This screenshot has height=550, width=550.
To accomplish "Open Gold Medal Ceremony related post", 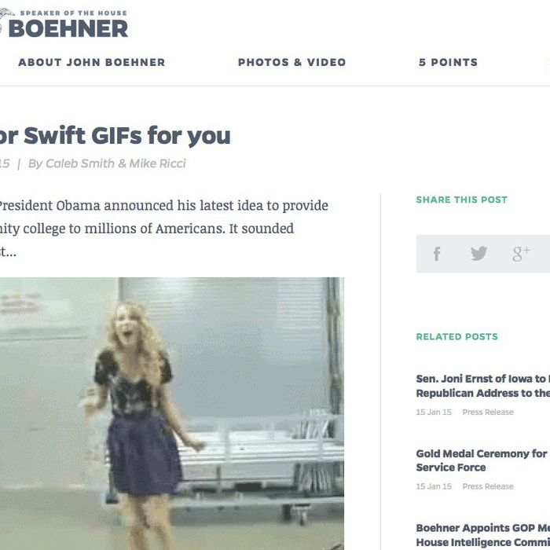I will coord(482,460).
